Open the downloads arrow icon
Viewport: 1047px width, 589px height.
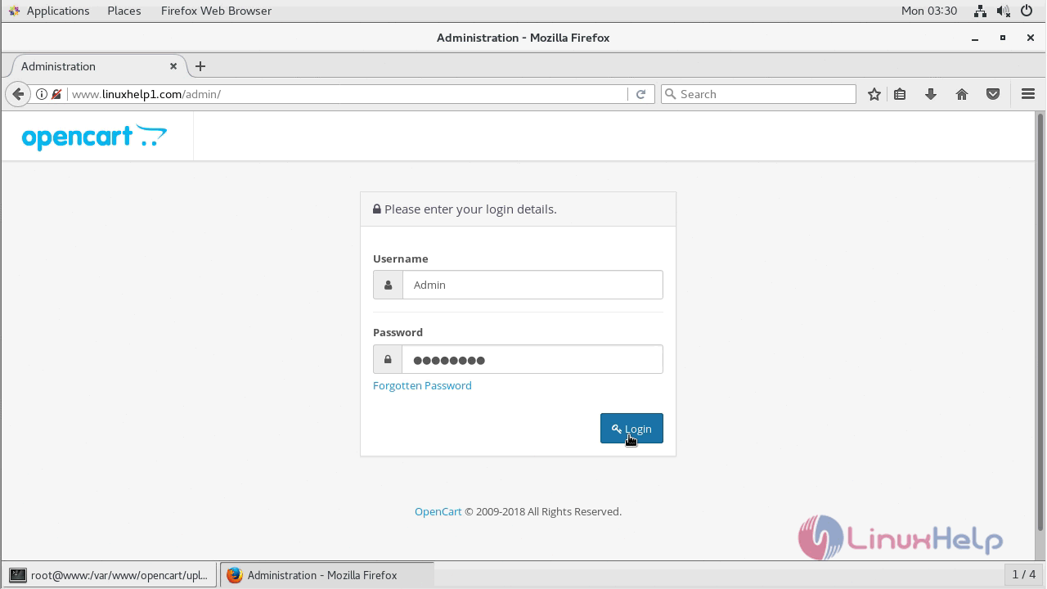(x=931, y=94)
